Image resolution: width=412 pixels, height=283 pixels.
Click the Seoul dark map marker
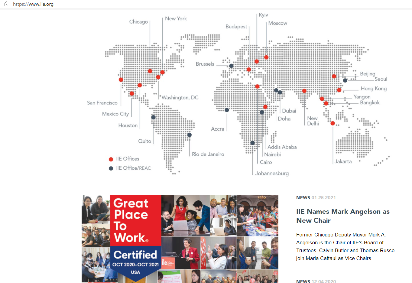pyautogui.click(x=345, y=80)
